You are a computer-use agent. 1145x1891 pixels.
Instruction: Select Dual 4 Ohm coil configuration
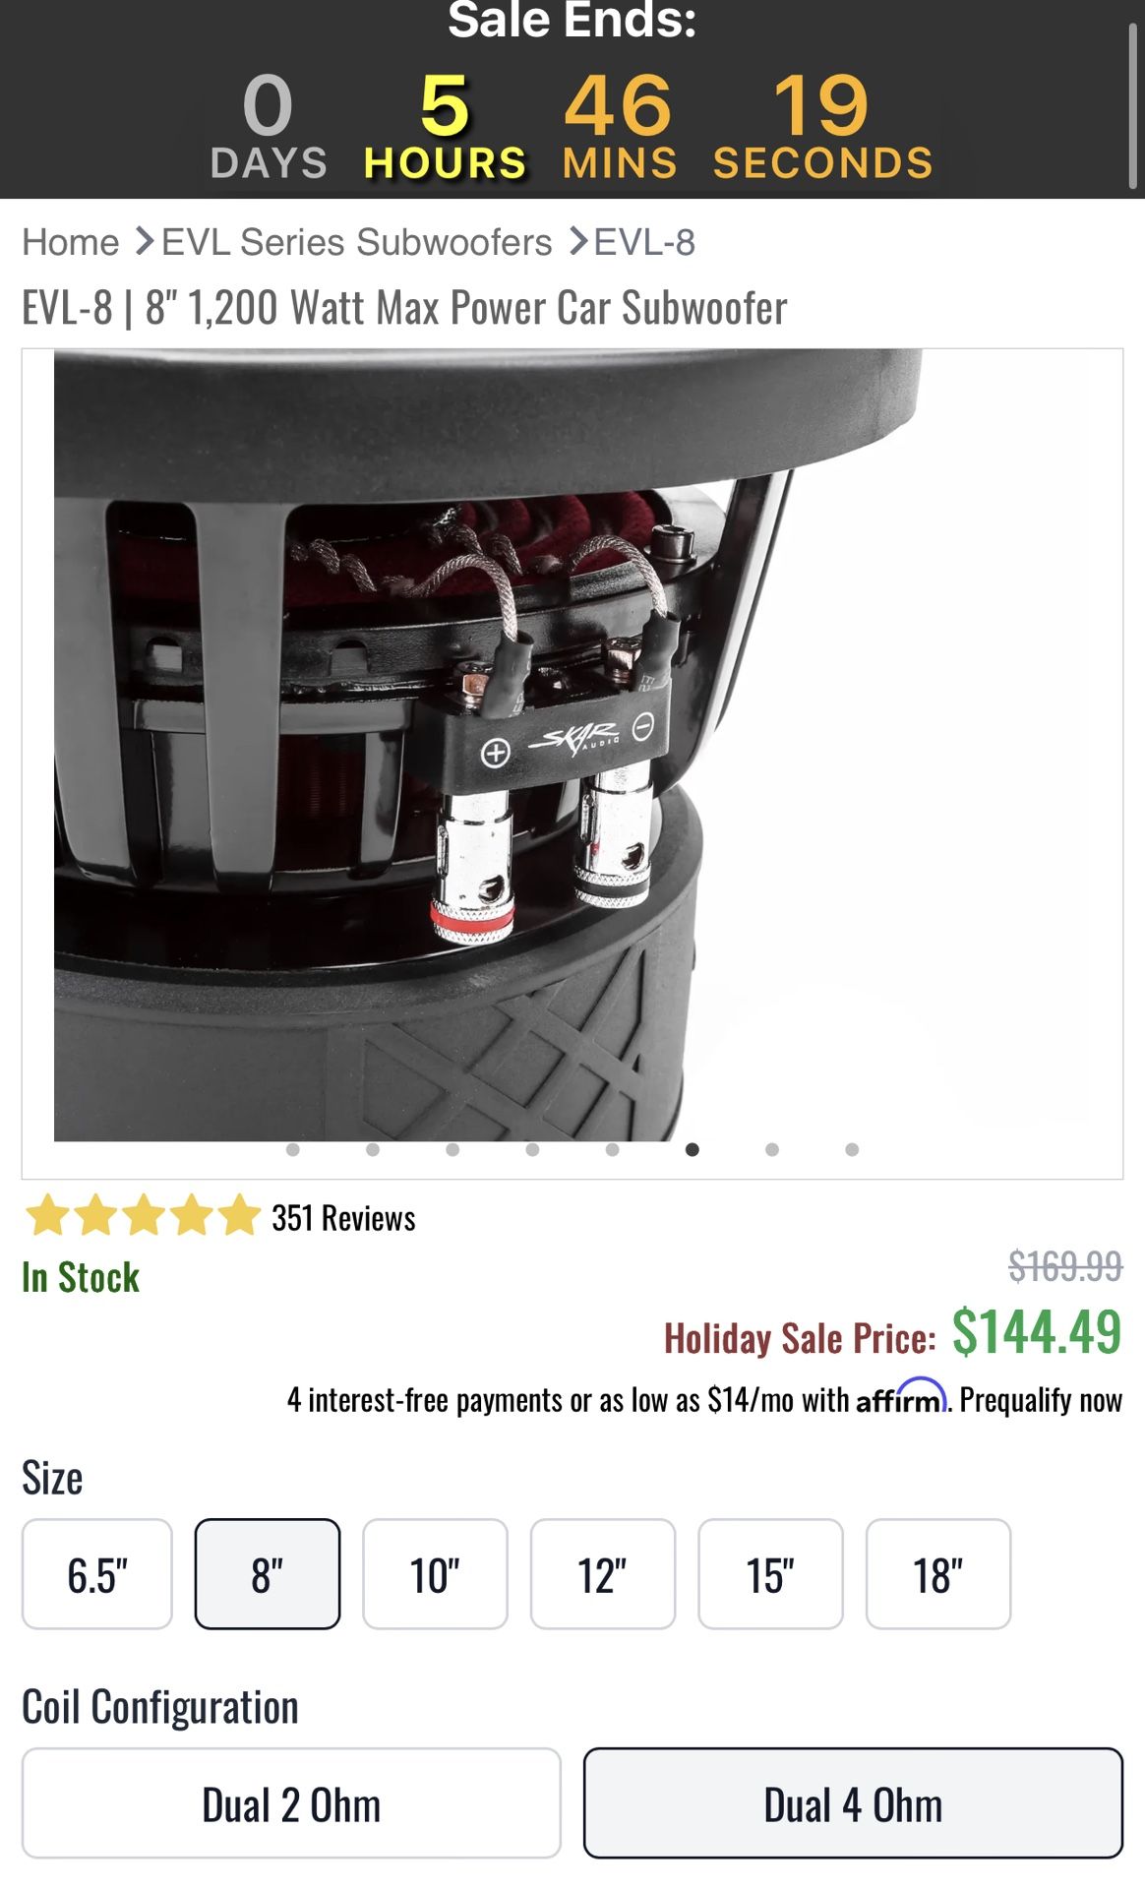pos(853,1803)
